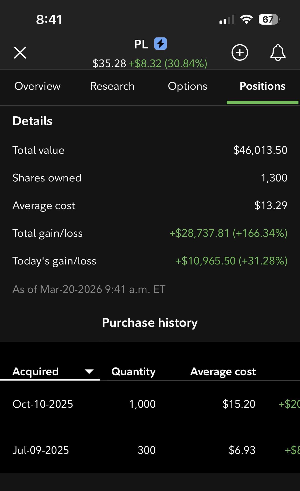Open the Research tab

click(x=112, y=86)
